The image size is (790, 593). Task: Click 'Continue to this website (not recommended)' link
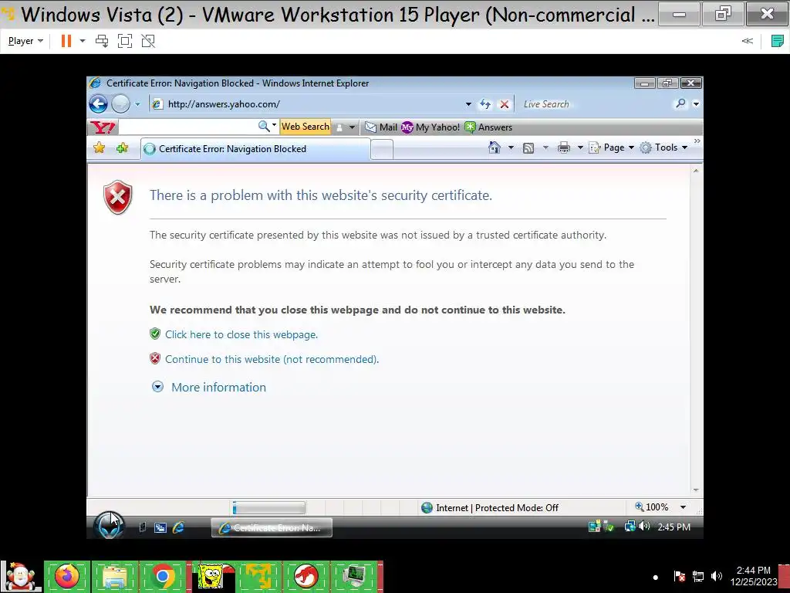point(272,359)
